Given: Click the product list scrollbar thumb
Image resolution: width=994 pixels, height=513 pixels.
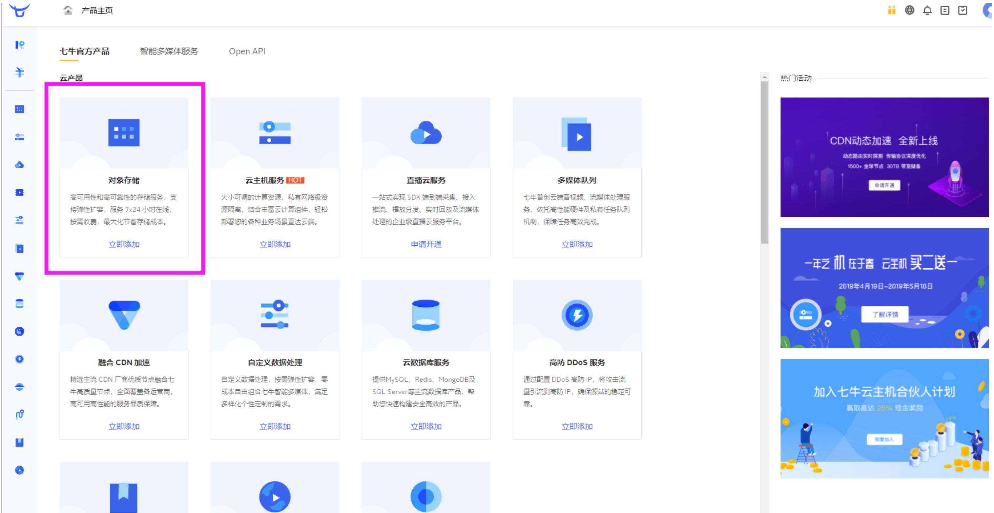Looking at the screenshot, I should point(764,162).
